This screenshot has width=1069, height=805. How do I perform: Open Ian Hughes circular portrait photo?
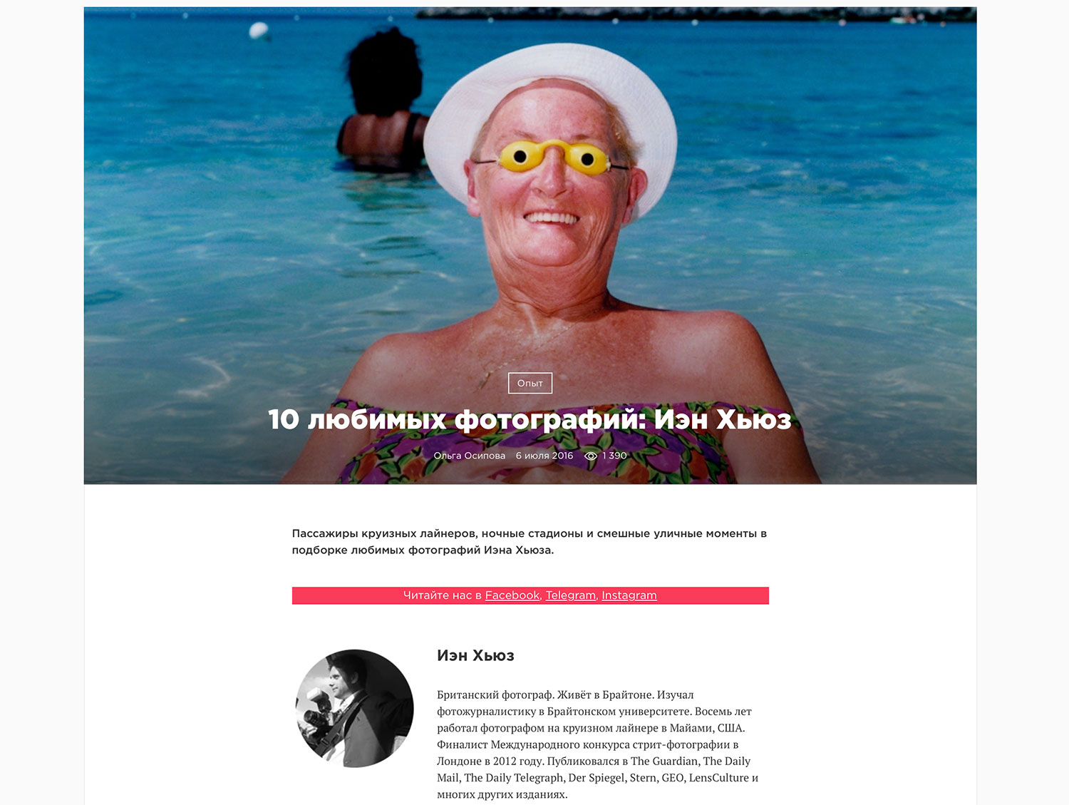pos(354,708)
